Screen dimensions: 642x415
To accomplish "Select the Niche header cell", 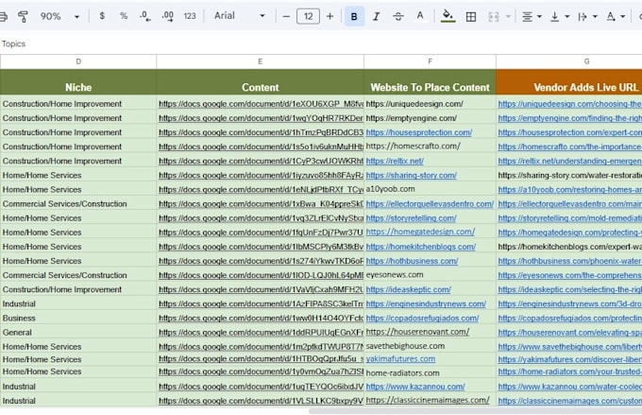I will [x=78, y=82].
